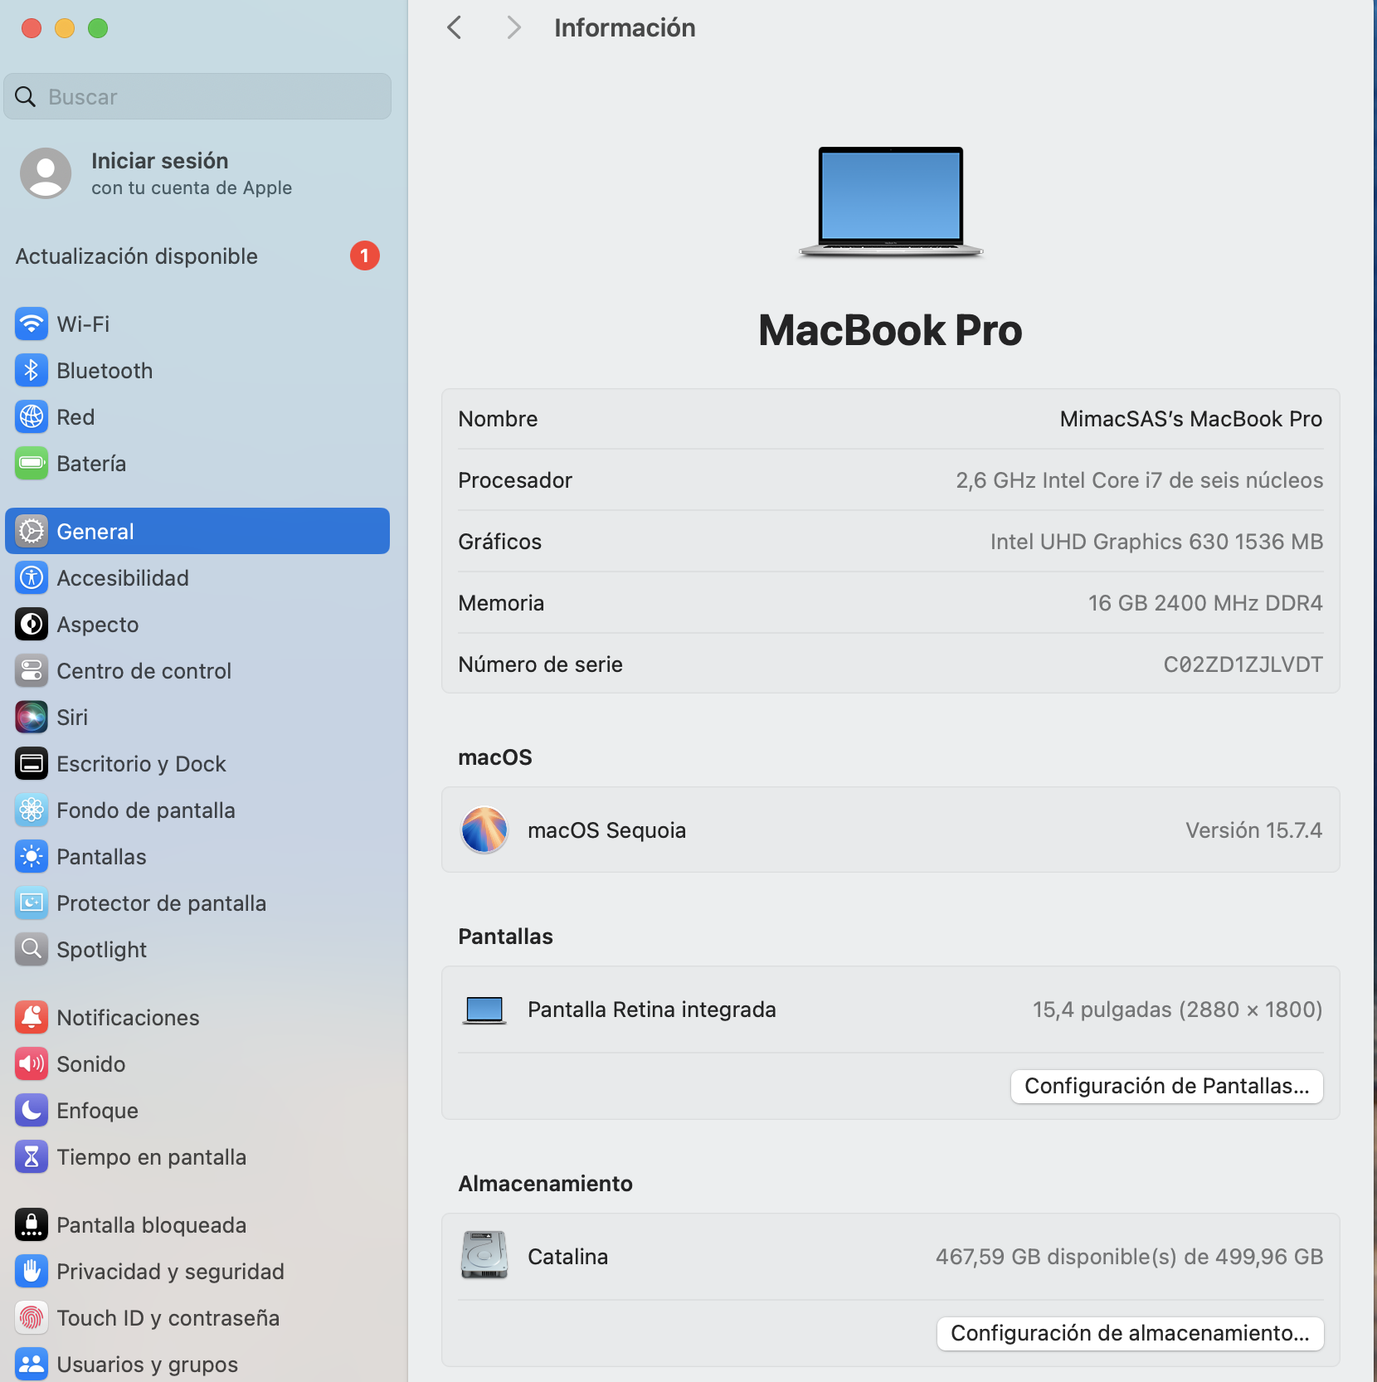Click the Tiempo en pantalla hourglass icon
The image size is (1377, 1382).
click(x=32, y=1157)
